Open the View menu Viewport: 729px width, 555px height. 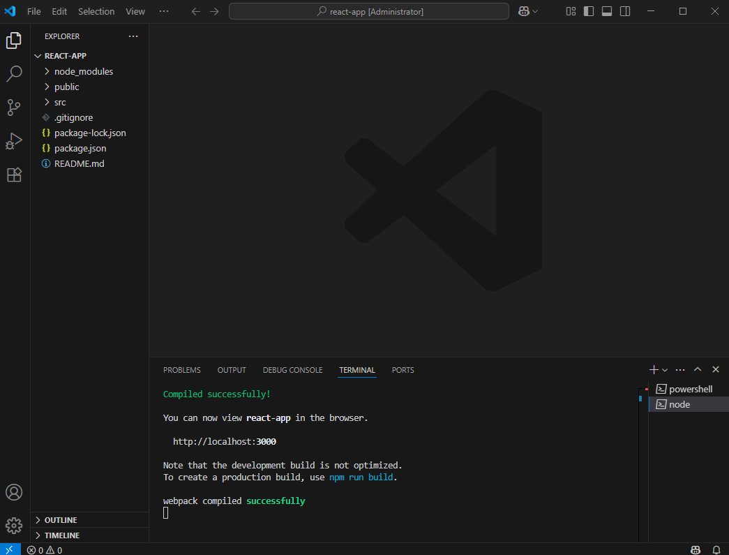(135, 11)
